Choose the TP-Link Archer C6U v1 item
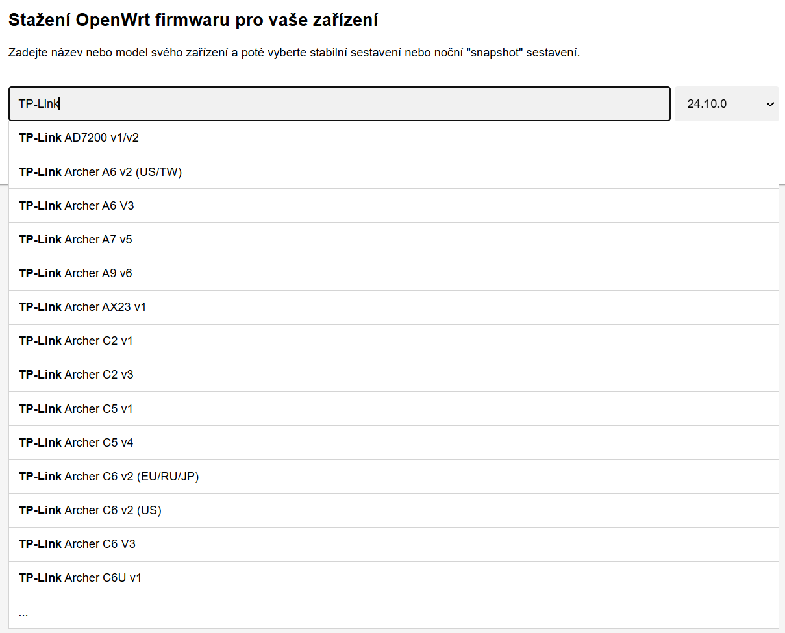This screenshot has height=633, width=785. 81,578
